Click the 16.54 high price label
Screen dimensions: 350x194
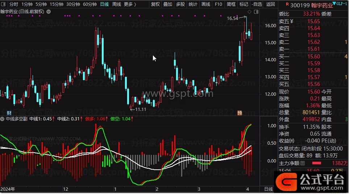point(232,18)
